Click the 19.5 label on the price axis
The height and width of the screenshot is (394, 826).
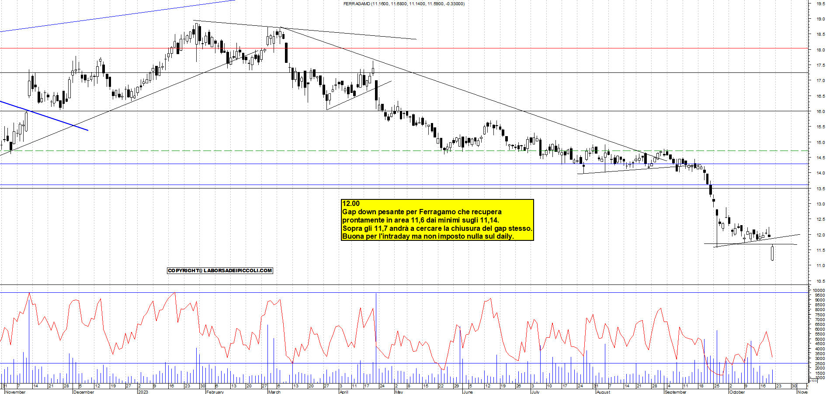pyautogui.click(x=820, y=3)
